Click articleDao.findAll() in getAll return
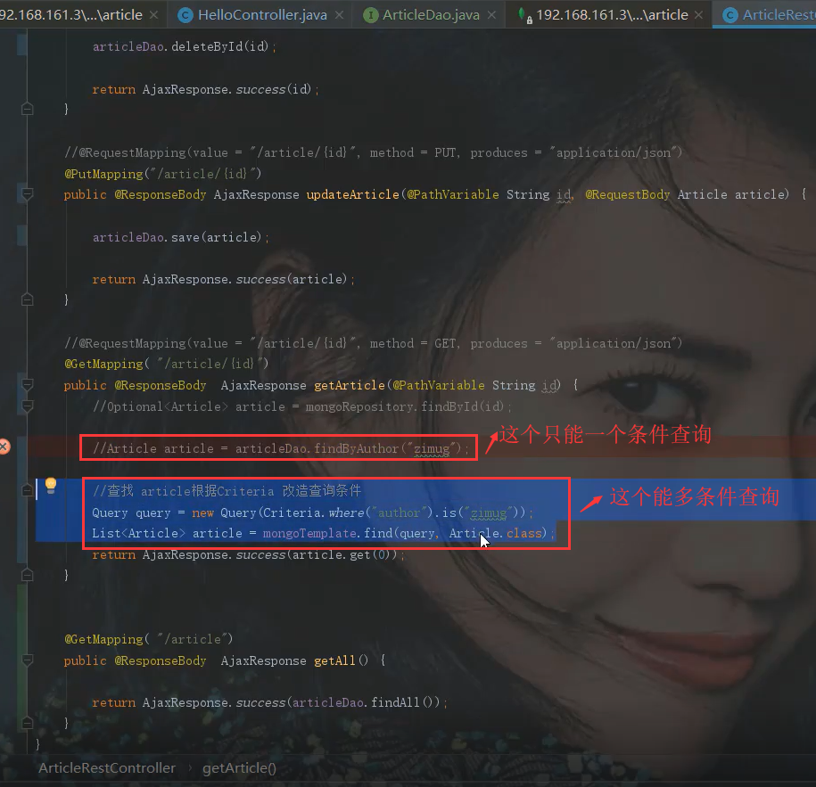The height and width of the screenshot is (787, 816). pos(366,702)
